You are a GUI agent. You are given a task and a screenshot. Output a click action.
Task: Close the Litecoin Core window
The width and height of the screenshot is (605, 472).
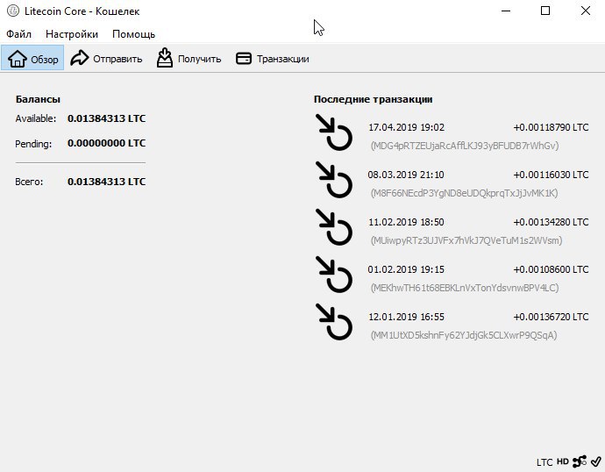586,11
